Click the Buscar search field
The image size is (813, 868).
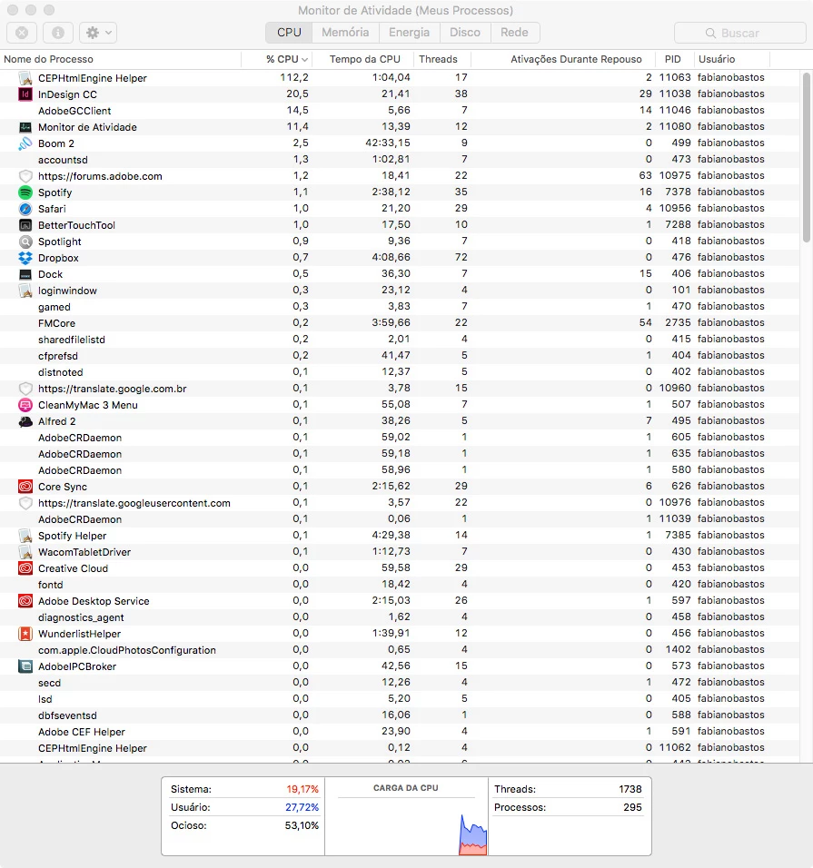click(x=740, y=33)
